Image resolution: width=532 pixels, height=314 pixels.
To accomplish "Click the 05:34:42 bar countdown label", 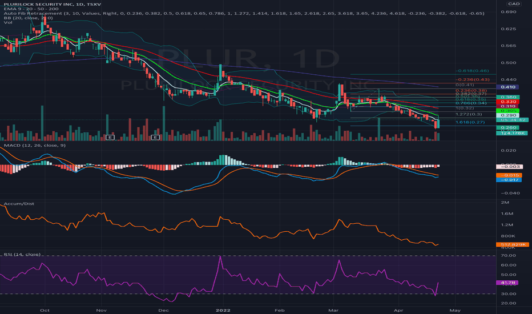I will coord(513,120).
